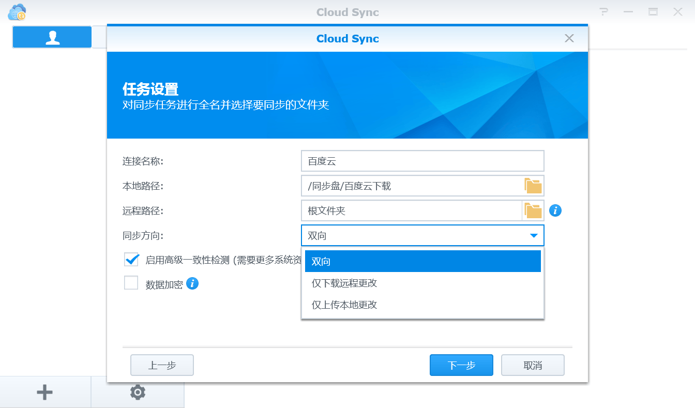Open the help question mark icon
695x408 pixels.
(603, 11)
